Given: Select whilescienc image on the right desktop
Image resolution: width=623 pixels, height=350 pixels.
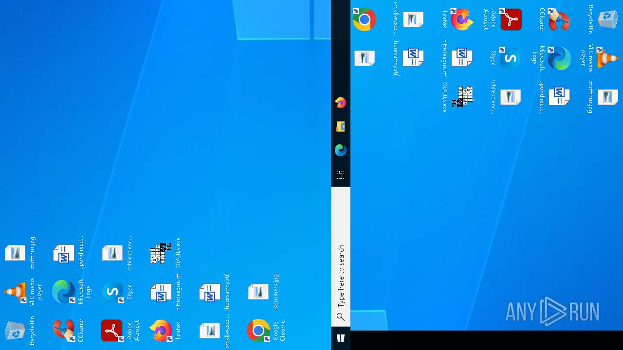Looking at the screenshot, I should 506,97.
